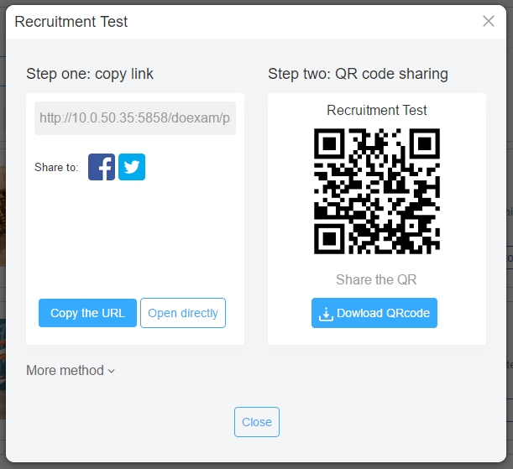Dismiss the dialog with the X icon
The height and width of the screenshot is (469, 513).
point(489,21)
